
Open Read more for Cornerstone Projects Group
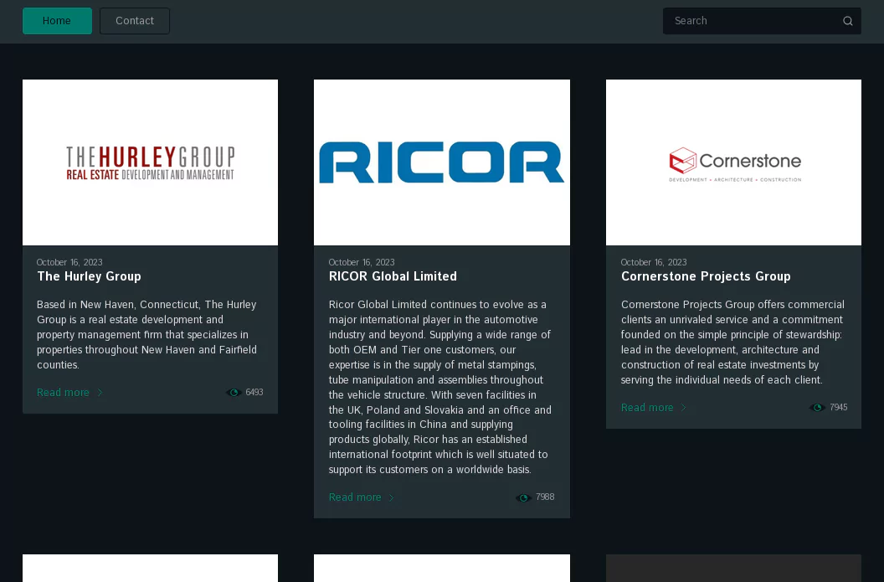click(647, 408)
